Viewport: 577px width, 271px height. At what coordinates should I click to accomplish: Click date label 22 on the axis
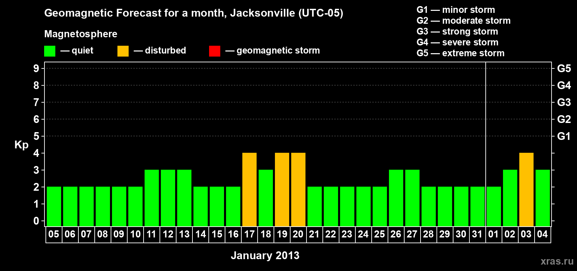pyautogui.click(x=331, y=234)
